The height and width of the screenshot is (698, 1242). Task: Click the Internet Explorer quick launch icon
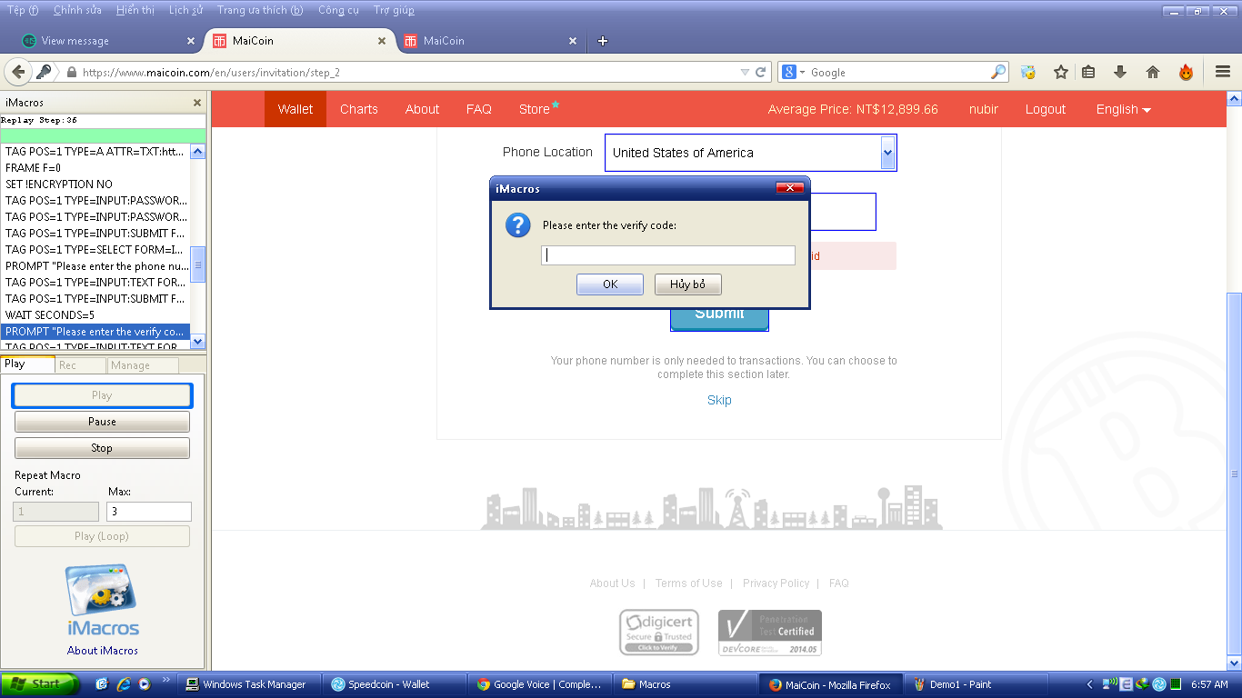[x=123, y=684]
